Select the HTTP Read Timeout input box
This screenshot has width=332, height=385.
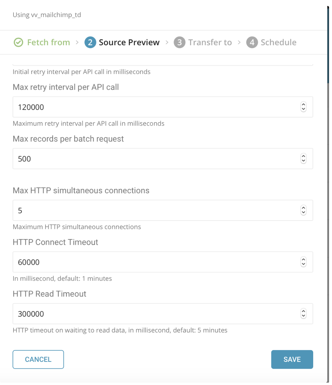tap(155, 314)
